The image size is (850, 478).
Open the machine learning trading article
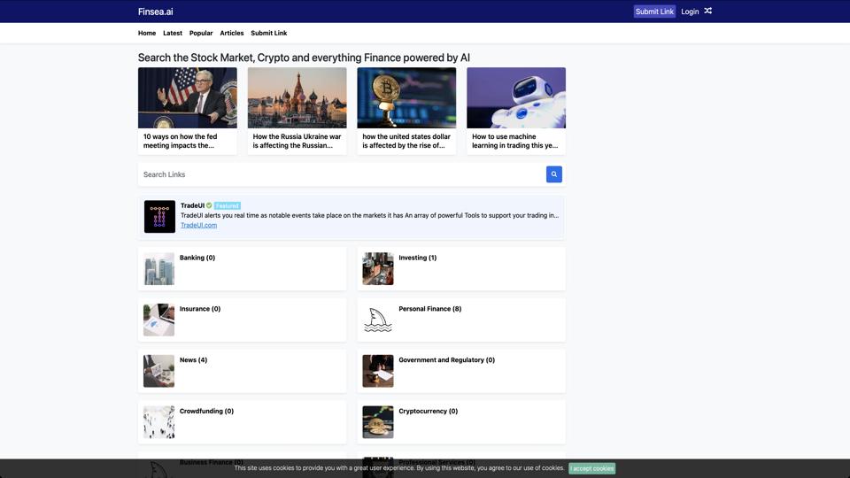(516, 141)
